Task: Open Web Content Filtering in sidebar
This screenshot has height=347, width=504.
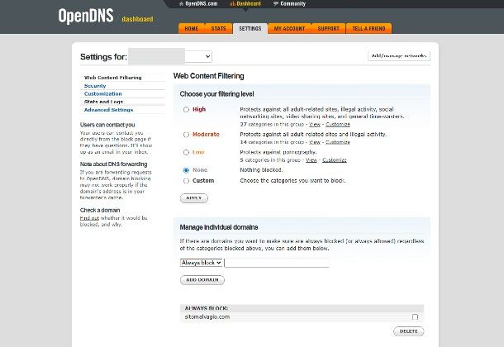Action: click(113, 78)
